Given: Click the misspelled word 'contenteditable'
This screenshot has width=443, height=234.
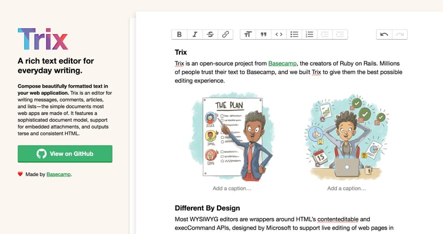Looking at the screenshot, I should [338, 219].
